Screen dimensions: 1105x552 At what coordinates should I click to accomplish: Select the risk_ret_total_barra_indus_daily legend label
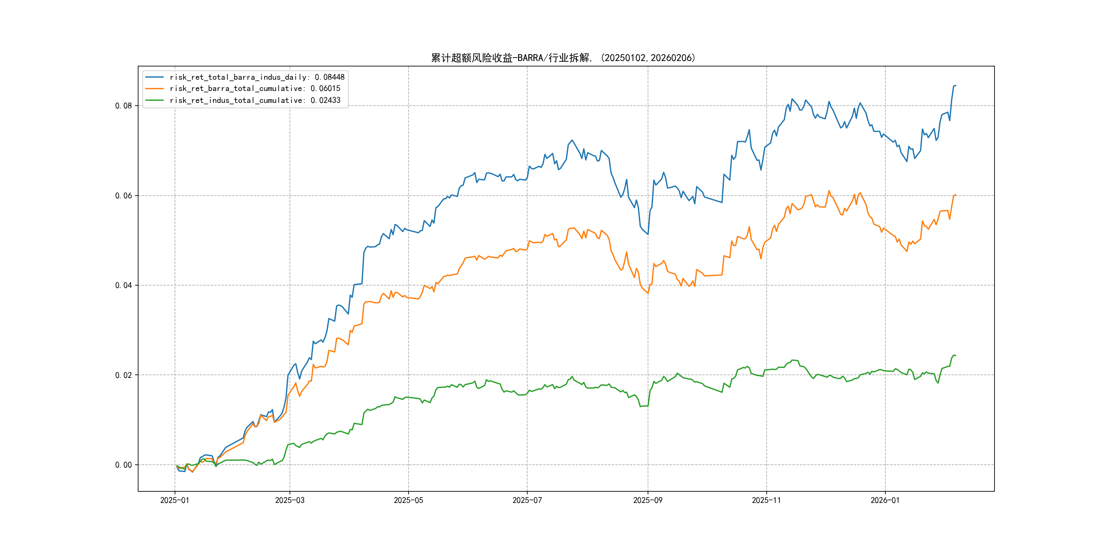pos(256,77)
